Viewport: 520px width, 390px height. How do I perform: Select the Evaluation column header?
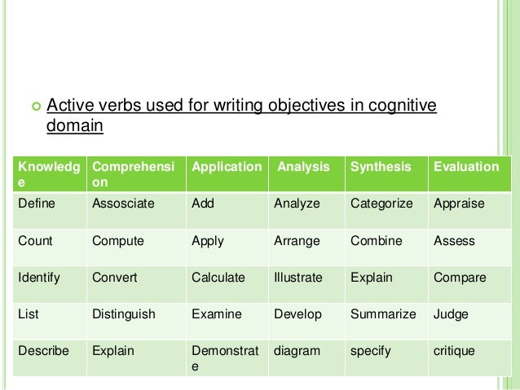point(469,174)
